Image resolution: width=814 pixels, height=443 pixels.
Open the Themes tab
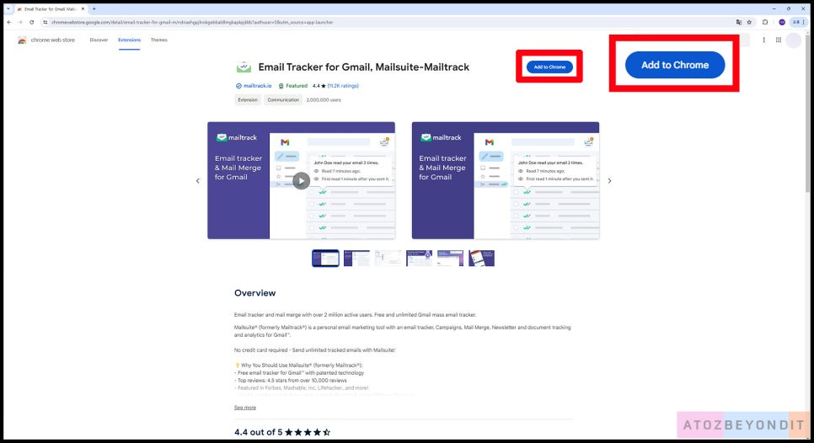point(159,40)
